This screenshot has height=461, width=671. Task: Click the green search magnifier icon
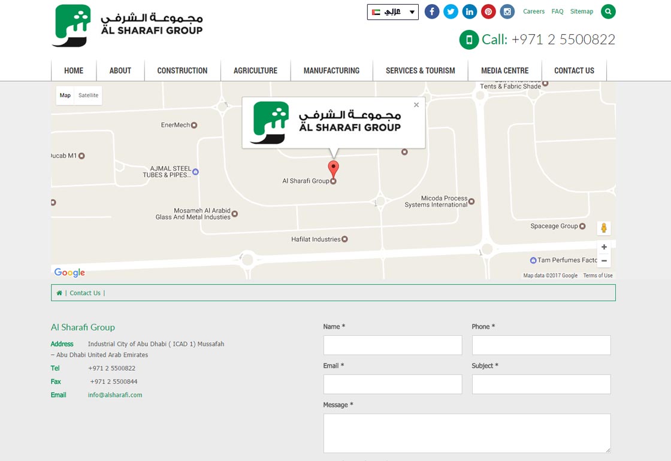click(x=608, y=11)
